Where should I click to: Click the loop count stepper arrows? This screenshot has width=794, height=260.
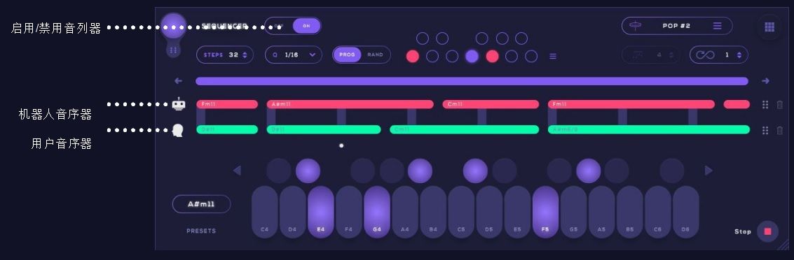pyautogui.click(x=739, y=55)
